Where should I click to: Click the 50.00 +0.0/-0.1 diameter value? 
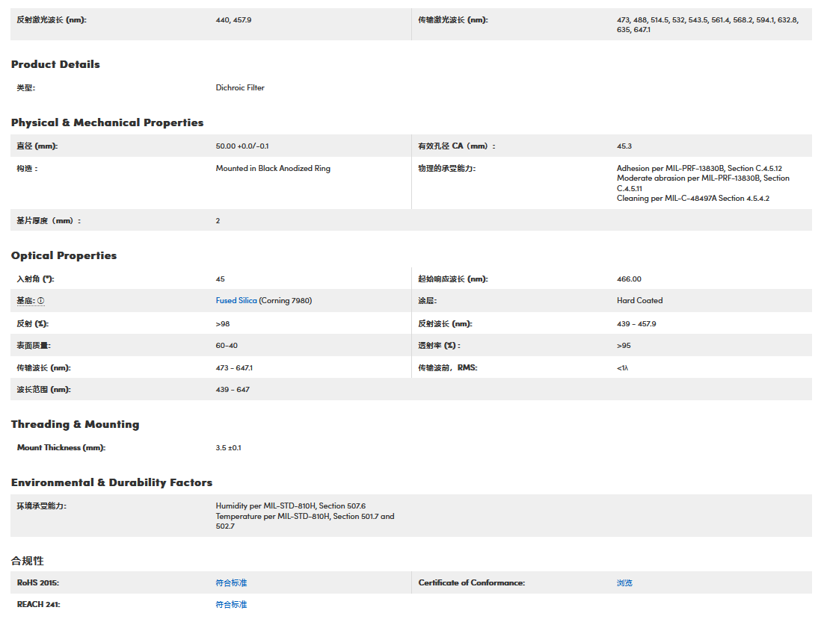pos(242,146)
